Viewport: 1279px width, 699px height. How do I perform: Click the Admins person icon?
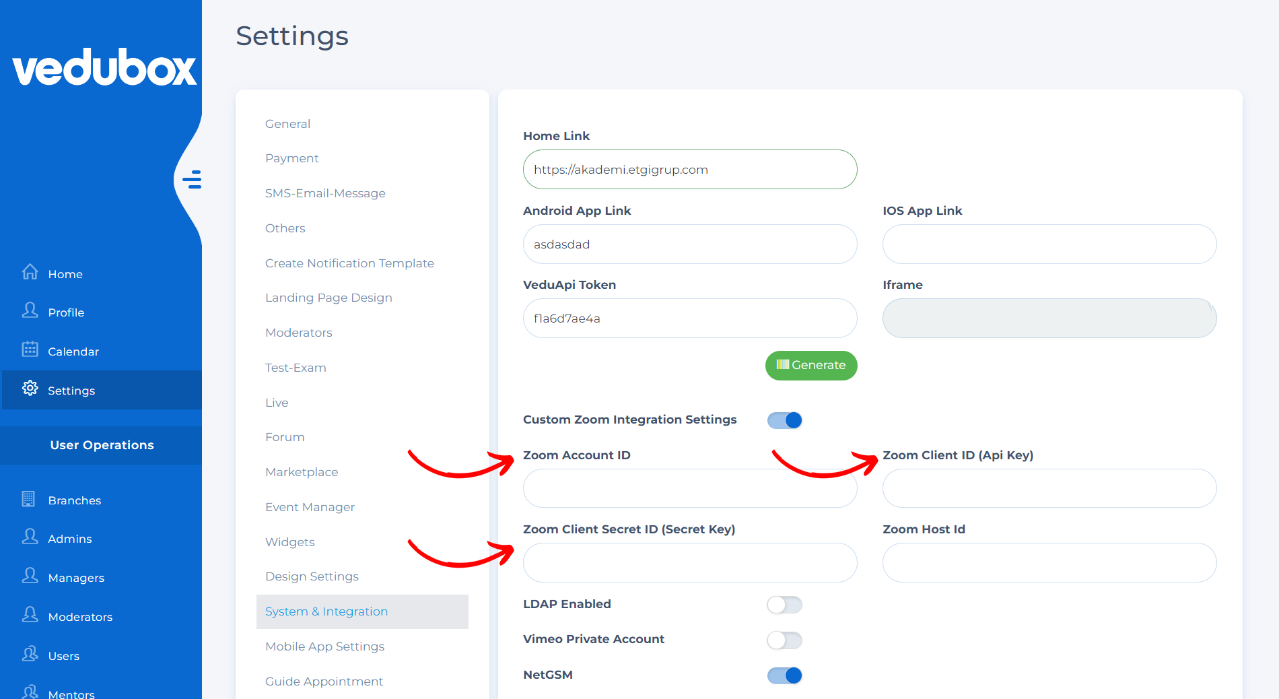click(x=30, y=537)
